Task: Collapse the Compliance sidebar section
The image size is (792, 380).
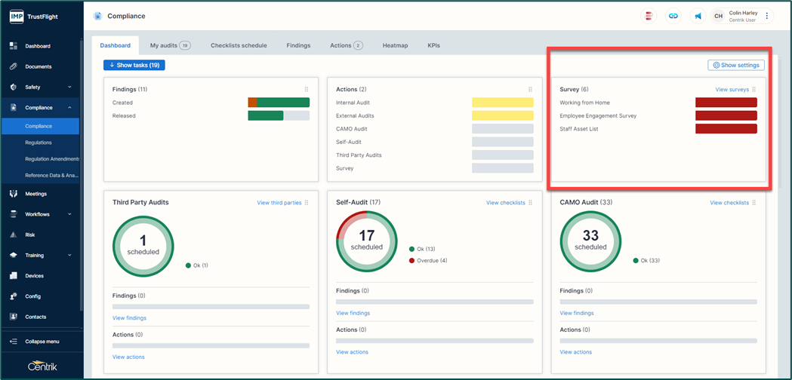Action: click(x=69, y=108)
